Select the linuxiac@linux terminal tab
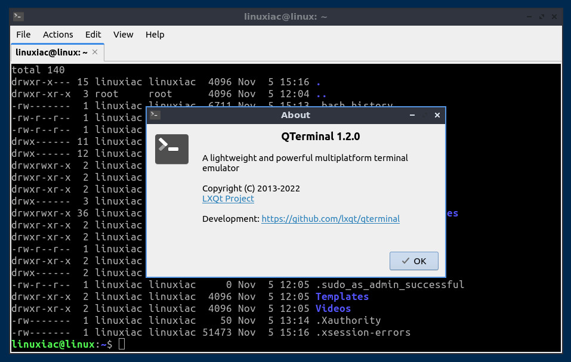Image resolution: width=571 pixels, height=362 pixels. pyautogui.click(x=51, y=52)
